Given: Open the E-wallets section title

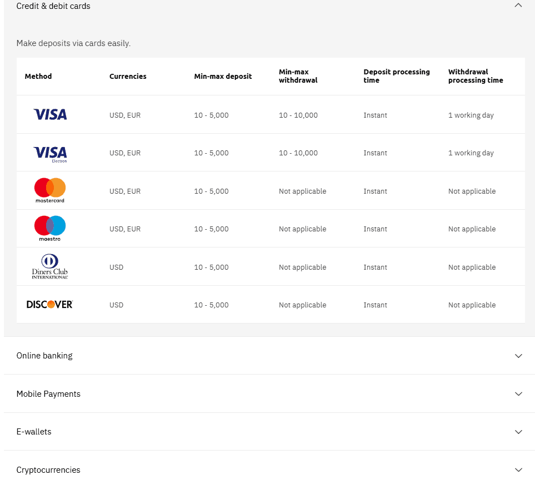Looking at the screenshot, I should pyautogui.click(x=34, y=432).
